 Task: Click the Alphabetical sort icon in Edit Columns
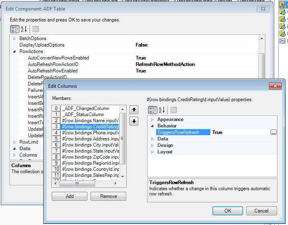[162, 110]
